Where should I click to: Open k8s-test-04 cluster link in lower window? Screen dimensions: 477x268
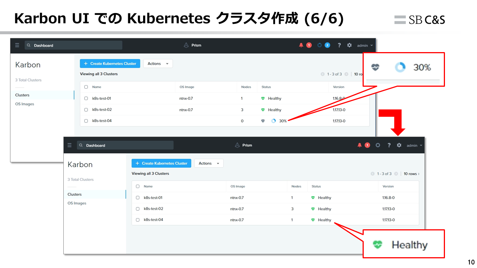click(154, 220)
